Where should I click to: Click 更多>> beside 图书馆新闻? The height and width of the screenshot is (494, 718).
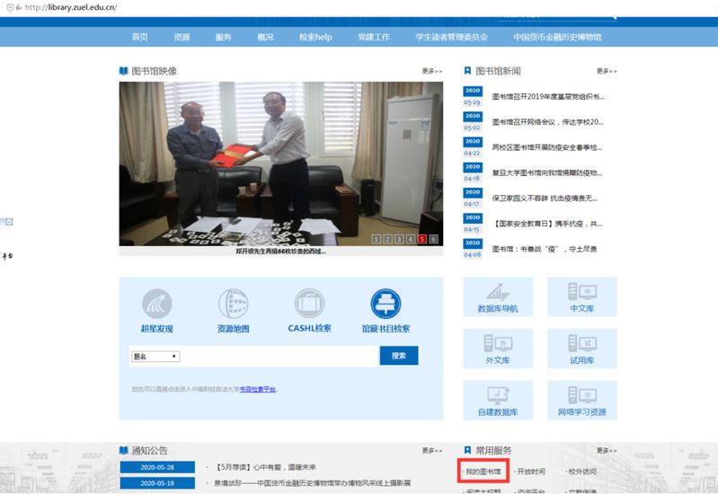(x=607, y=71)
